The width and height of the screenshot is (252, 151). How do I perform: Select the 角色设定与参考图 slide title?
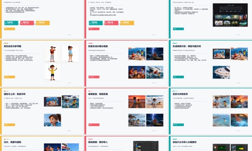tap(12, 46)
